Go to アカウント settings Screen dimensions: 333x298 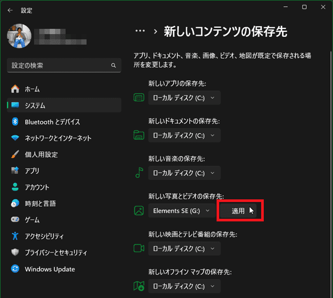click(x=37, y=187)
